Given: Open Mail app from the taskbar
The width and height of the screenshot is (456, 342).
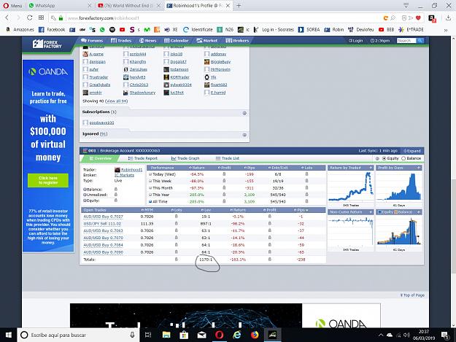Looking at the screenshot, I should coord(201,335).
